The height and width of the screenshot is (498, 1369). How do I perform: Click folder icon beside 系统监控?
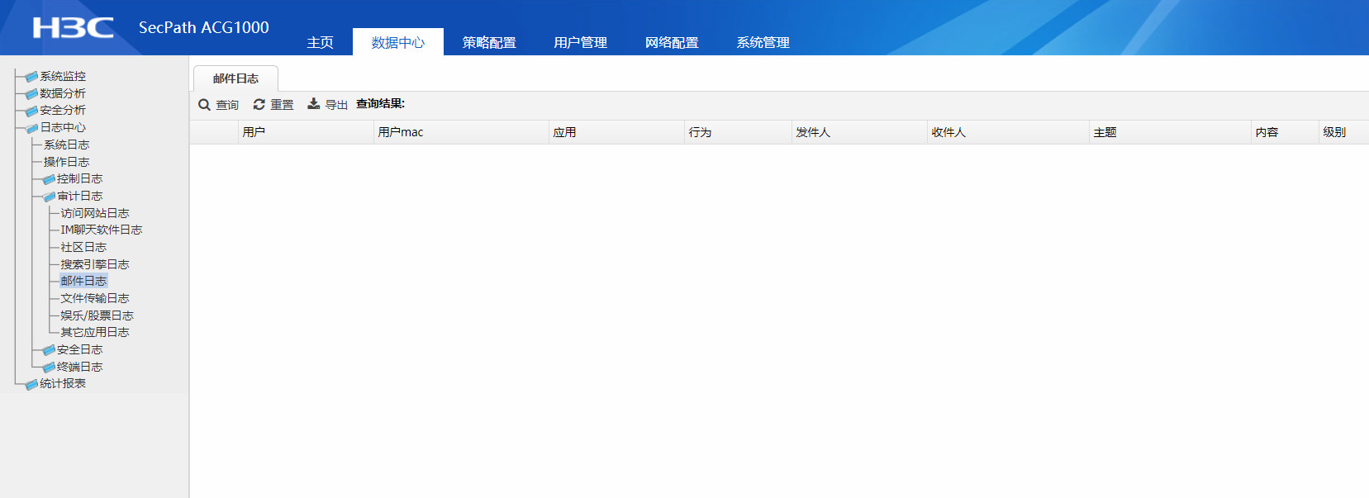[x=31, y=77]
